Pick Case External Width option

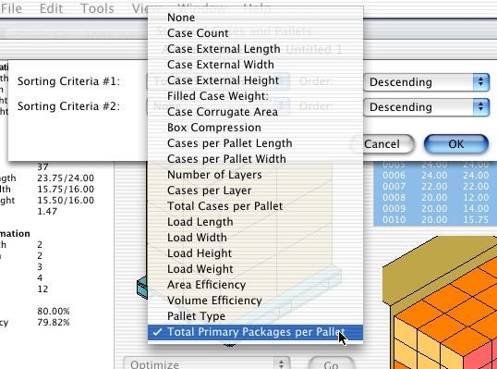[255, 65]
